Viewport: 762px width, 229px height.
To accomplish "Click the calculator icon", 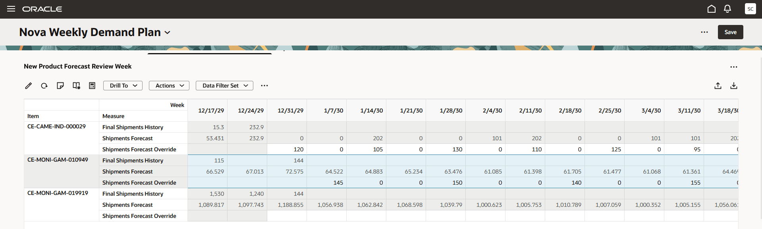I will [92, 86].
